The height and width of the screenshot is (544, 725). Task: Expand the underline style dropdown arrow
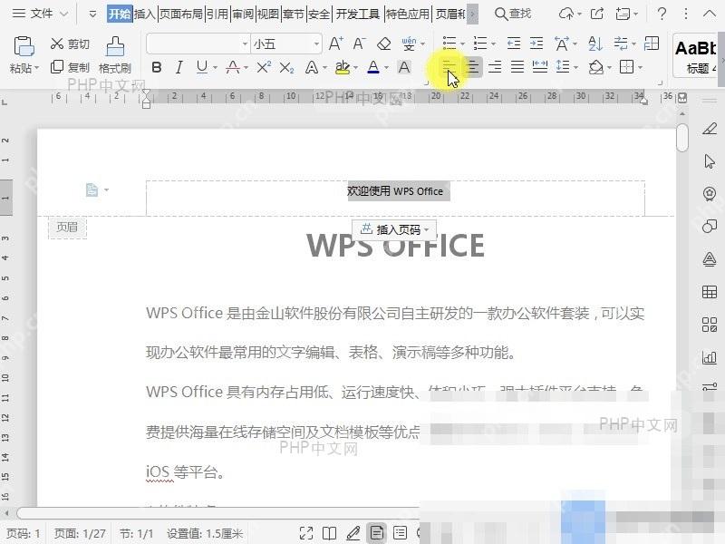point(215,68)
